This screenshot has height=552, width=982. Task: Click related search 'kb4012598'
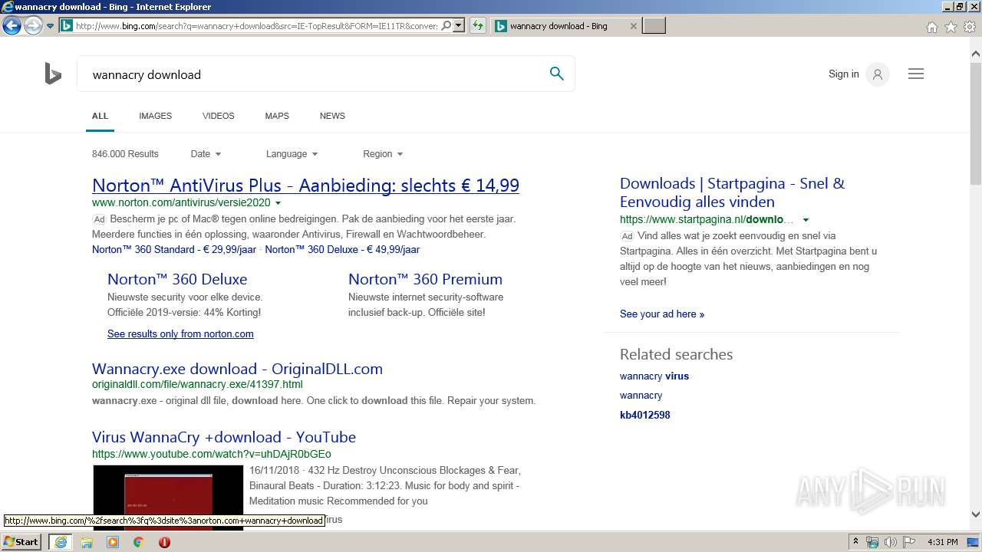(645, 415)
